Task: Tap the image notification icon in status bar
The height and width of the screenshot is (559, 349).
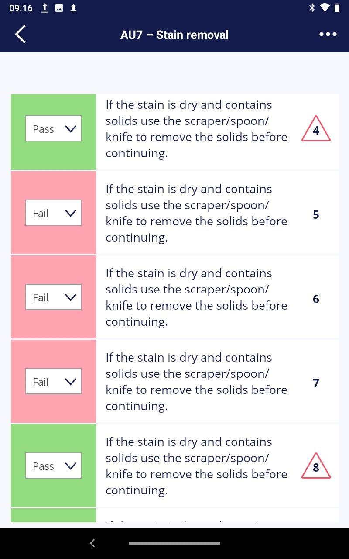Action: click(x=59, y=8)
